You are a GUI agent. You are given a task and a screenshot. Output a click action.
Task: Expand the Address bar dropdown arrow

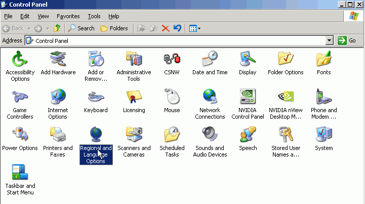coord(329,40)
